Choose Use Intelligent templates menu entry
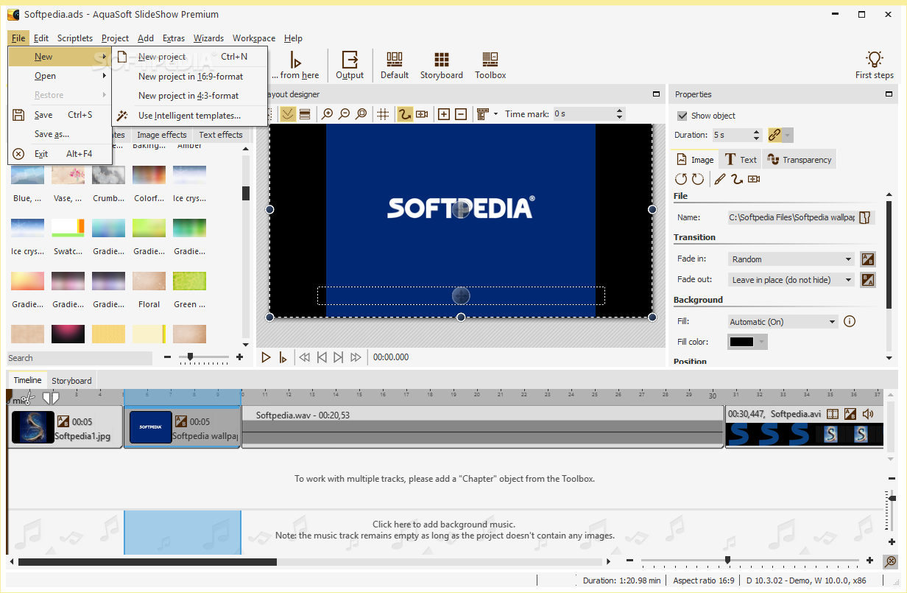The width and height of the screenshot is (907, 593). click(x=189, y=116)
